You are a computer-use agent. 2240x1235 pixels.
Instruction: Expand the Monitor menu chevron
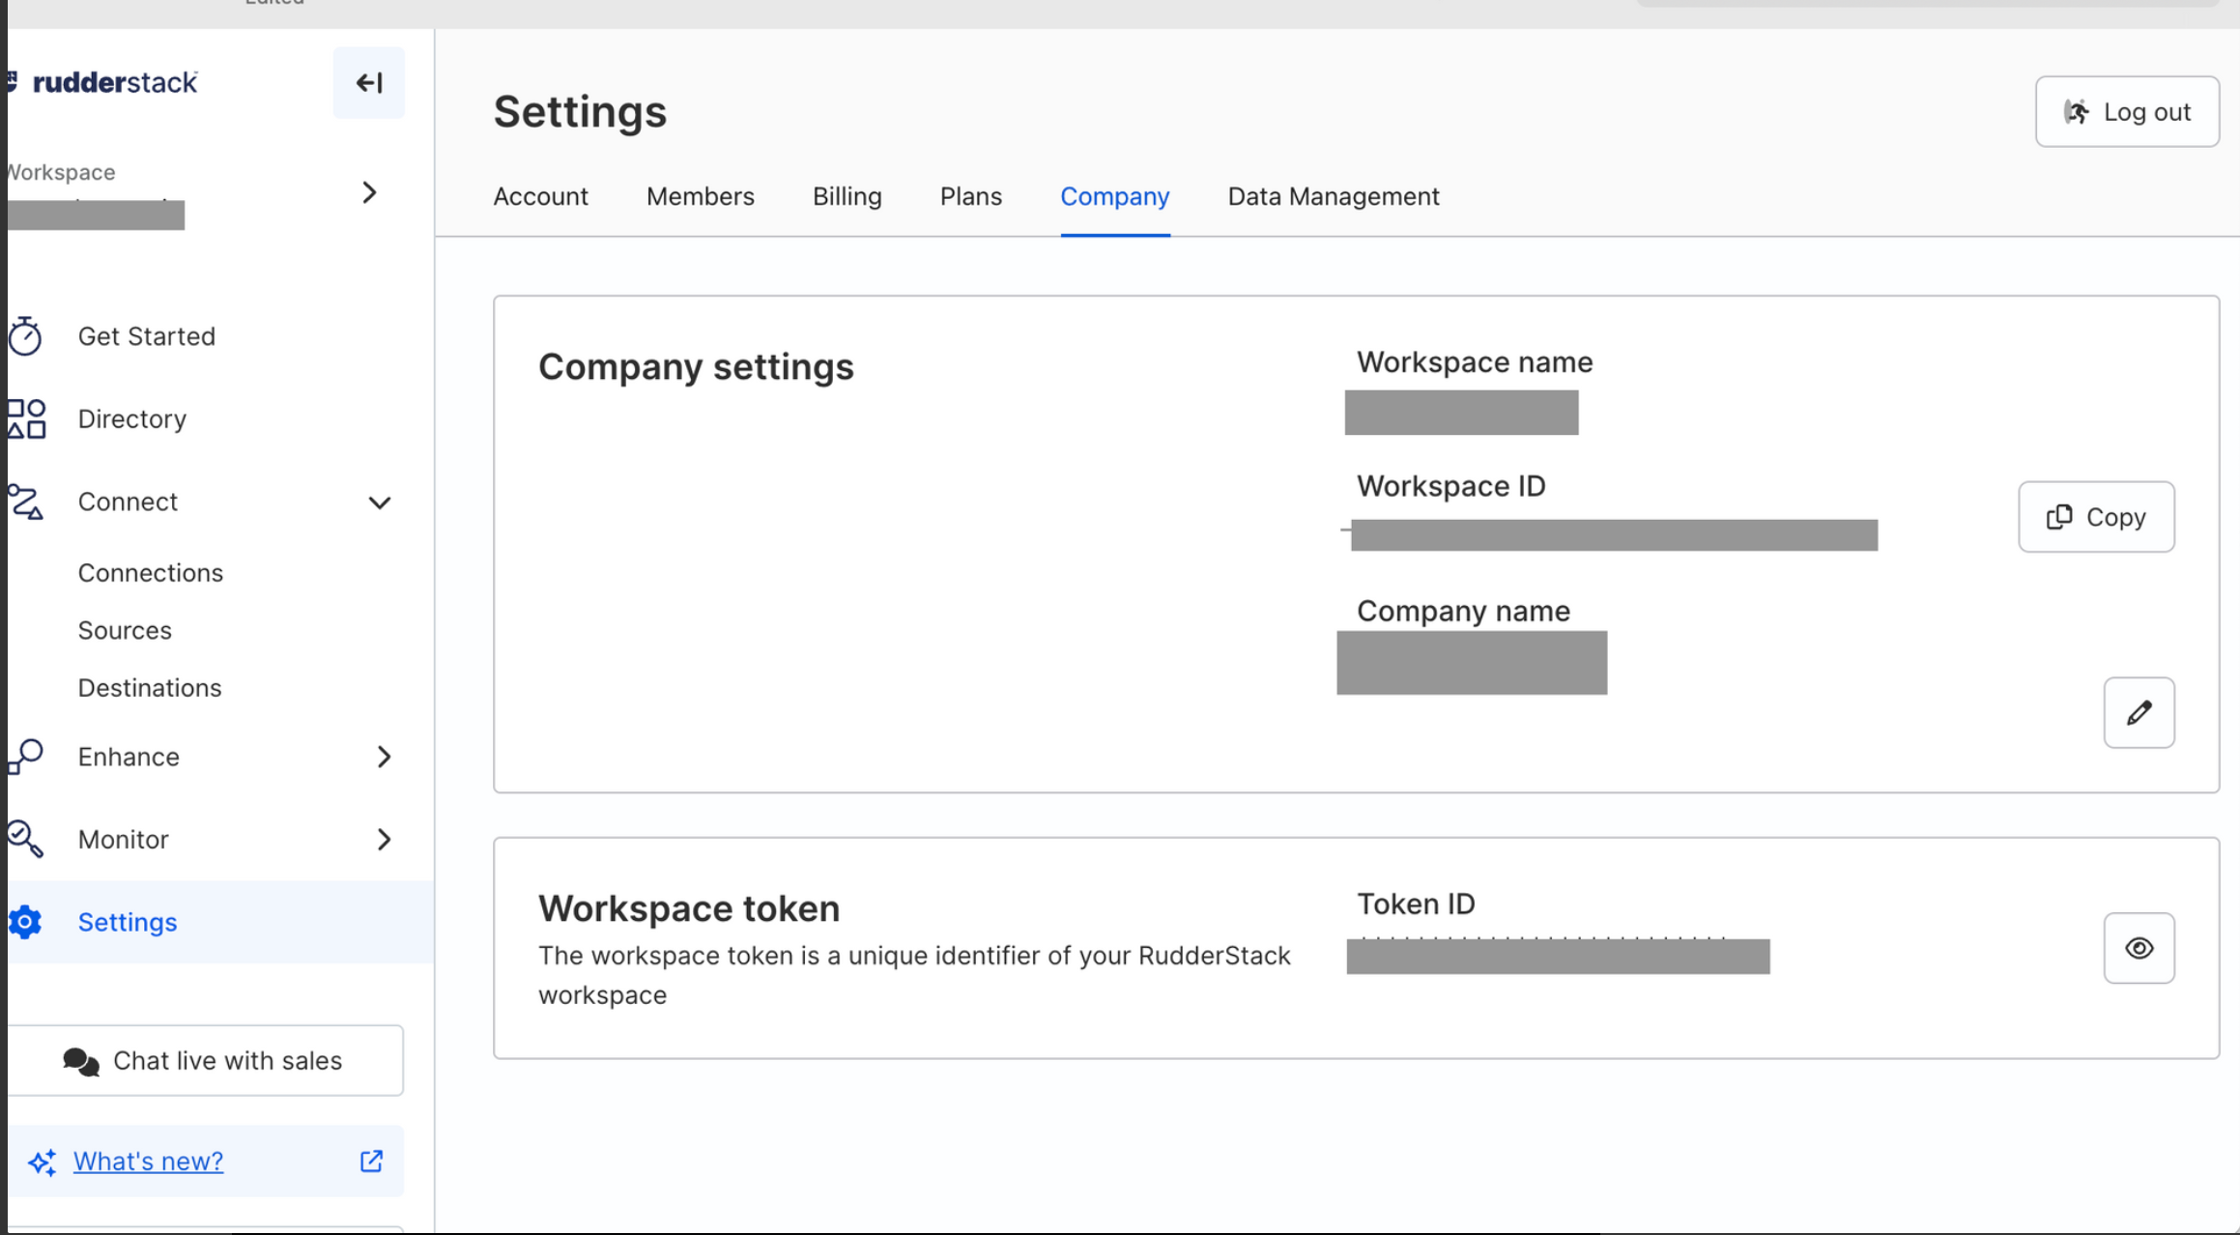pyautogui.click(x=384, y=839)
